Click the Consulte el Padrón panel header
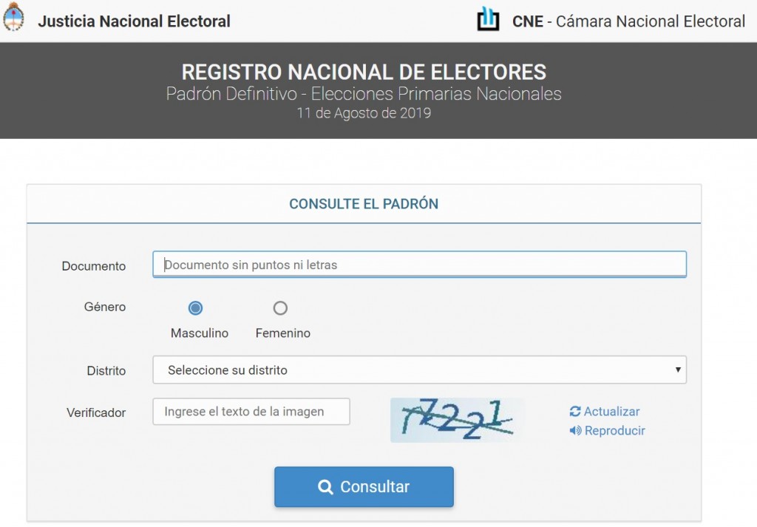The image size is (757, 527). 364,204
